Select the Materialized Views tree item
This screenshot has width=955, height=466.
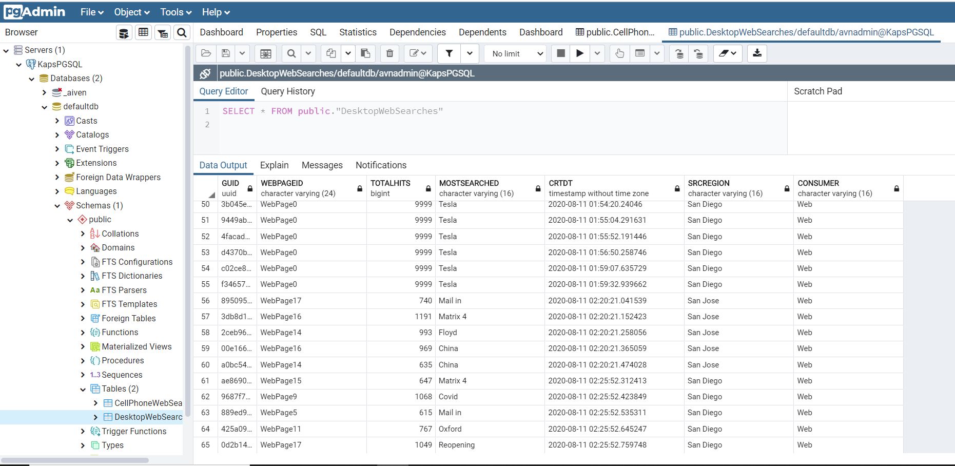click(137, 346)
